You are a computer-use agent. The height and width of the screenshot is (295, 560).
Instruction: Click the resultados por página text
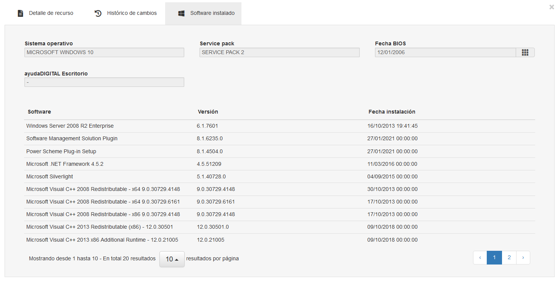212,258
